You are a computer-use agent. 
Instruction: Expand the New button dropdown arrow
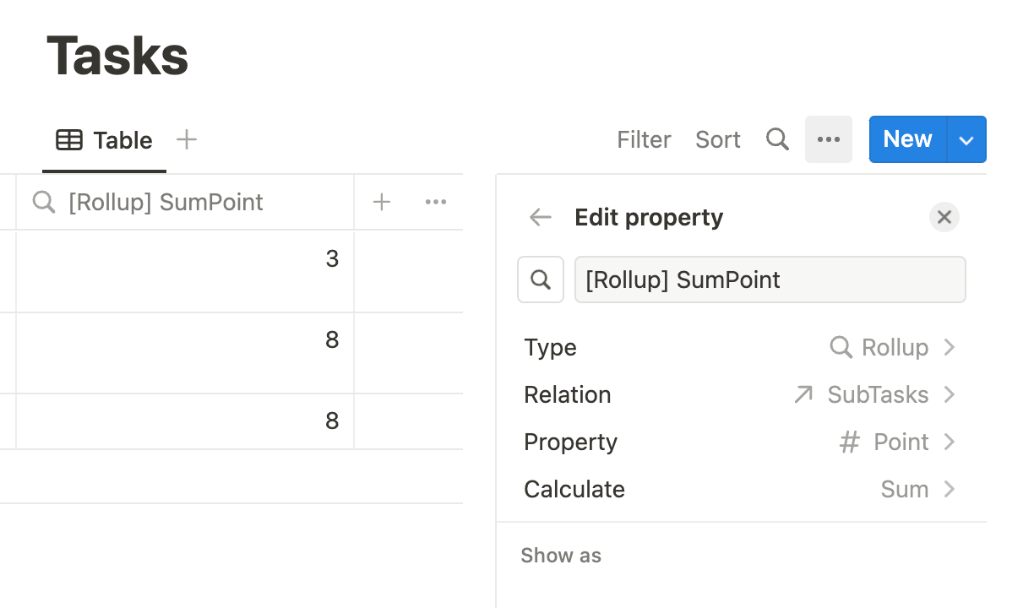coord(966,140)
